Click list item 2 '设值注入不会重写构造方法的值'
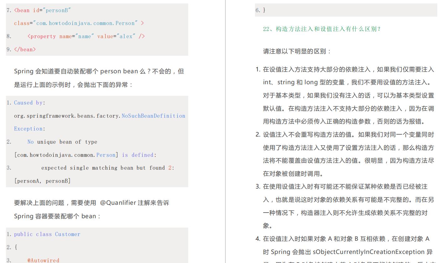The width and height of the screenshot is (441, 263). 349,135
